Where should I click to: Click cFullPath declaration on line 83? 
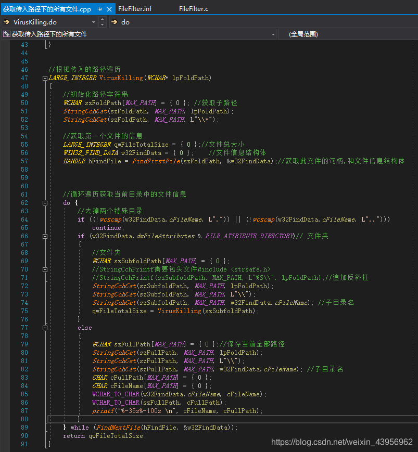coord(126,378)
